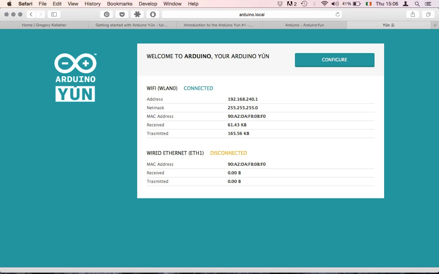Image resolution: width=439 pixels, height=274 pixels.
Task: Open the volume control menu
Action: (x=335, y=4)
